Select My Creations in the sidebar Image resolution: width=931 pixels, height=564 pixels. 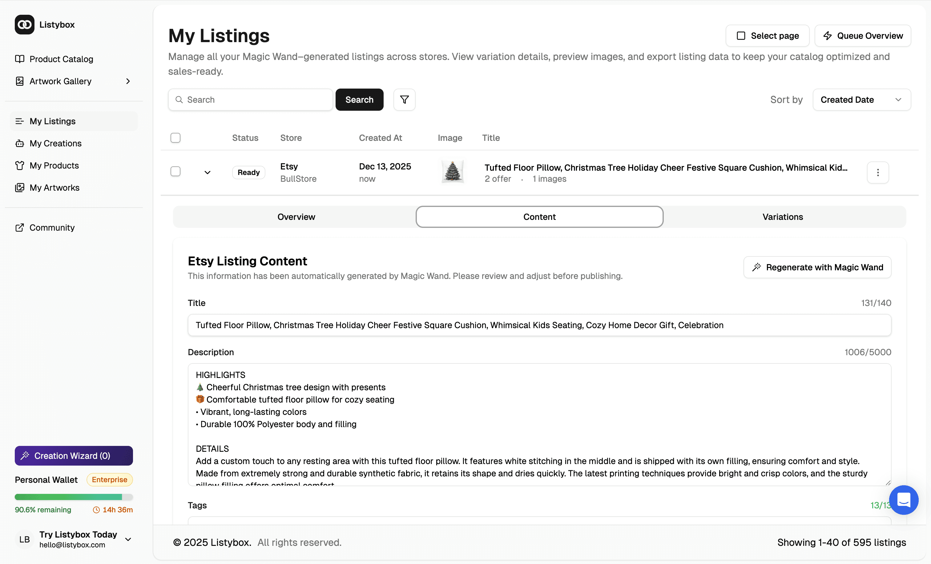[x=55, y=143]
